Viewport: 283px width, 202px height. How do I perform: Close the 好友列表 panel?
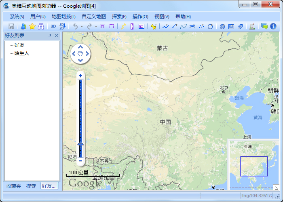[x=57, y=36]
